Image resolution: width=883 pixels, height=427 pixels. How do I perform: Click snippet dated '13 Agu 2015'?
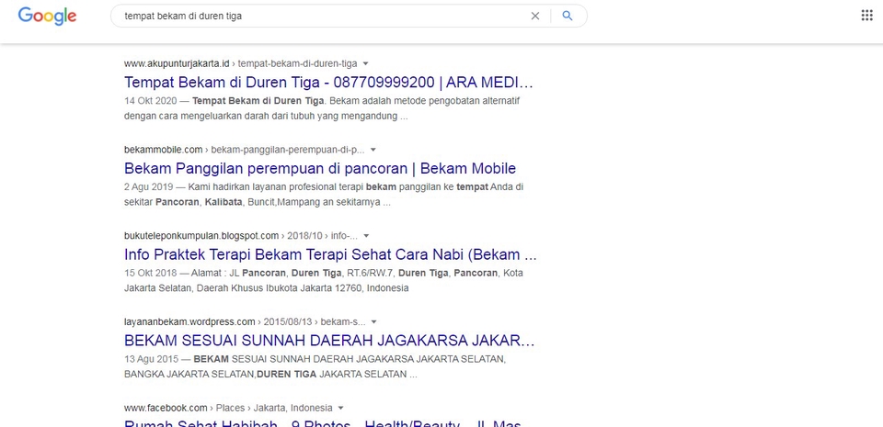315,367
